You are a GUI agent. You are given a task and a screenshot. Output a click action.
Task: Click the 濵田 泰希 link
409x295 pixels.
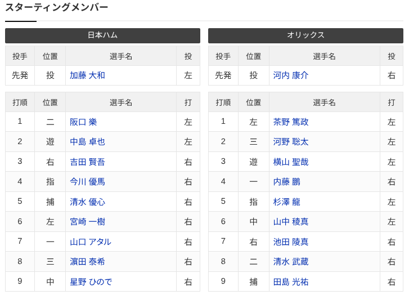click(x=87, y=262)
